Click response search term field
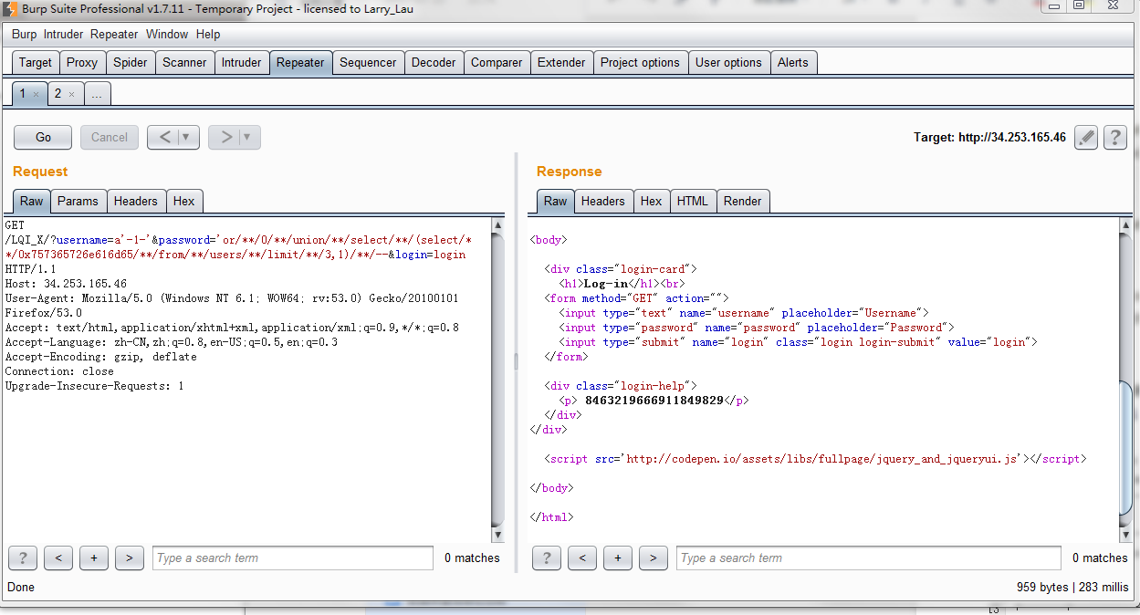The width and height of the screenshot is (1140, 615). 869,558
